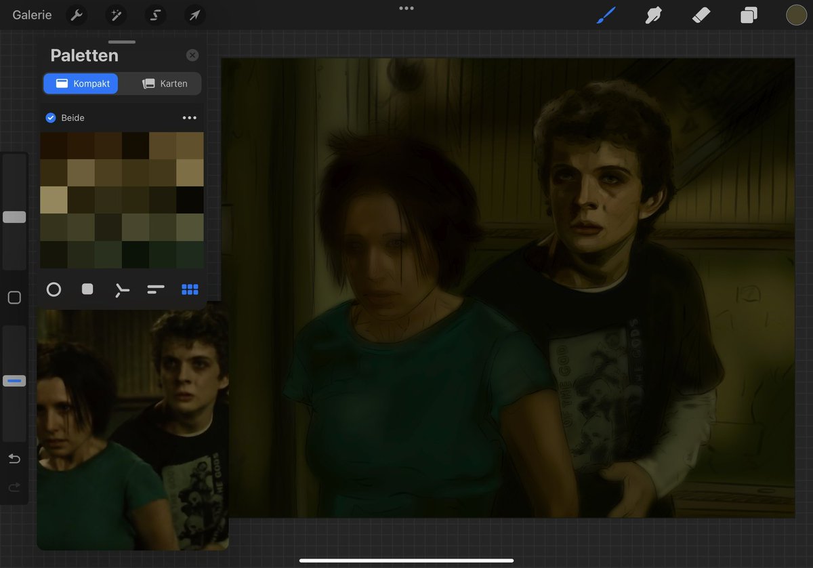
Task: Select the Transform arrow tool
Action: [194, 15]
